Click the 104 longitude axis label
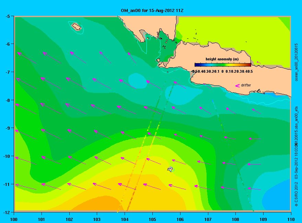 coord(125,219)
